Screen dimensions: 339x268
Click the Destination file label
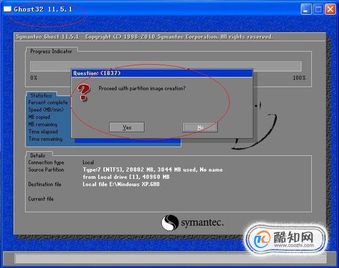pos(45,184)
